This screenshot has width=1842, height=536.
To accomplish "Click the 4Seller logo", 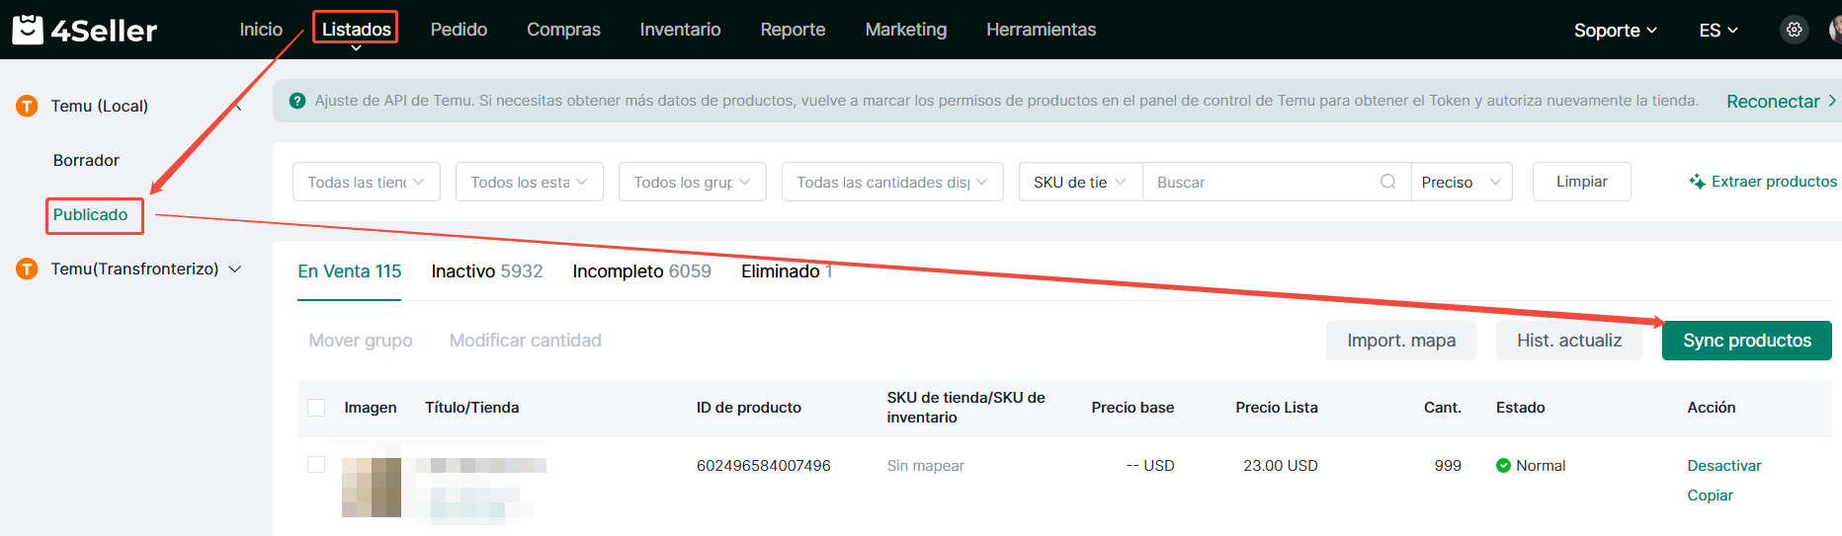I will tap(84, 30).
